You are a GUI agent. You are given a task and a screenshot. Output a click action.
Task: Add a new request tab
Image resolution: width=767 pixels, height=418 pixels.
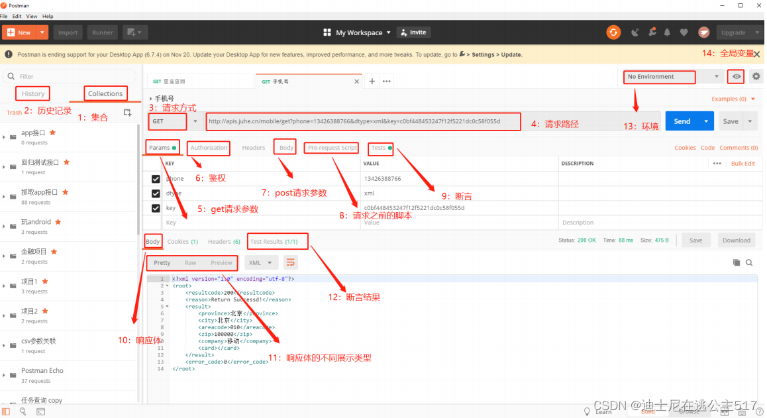(372, 81)
